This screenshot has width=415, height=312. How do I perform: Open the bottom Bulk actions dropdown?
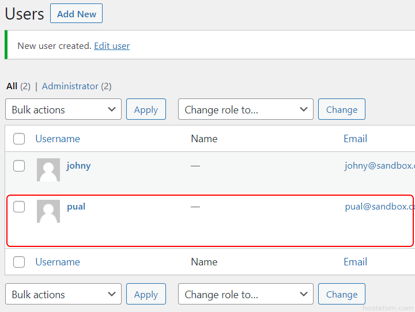tap(63, 295)
